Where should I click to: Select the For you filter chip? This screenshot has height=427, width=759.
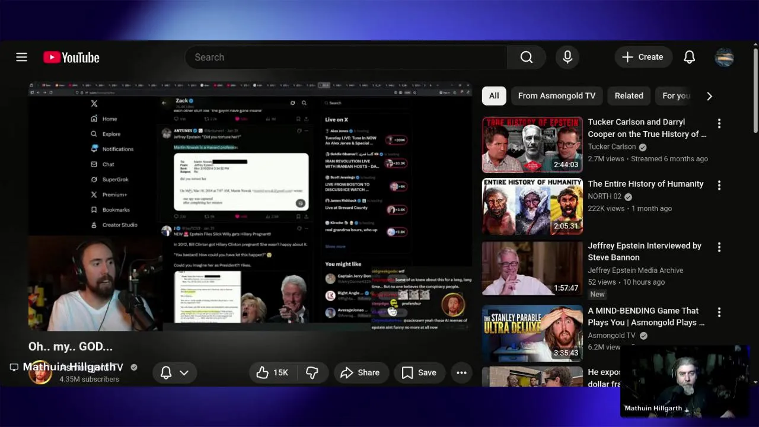676,95
